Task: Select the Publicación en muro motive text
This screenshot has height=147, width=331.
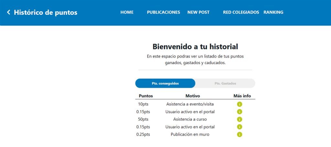Action: point(190,134)
